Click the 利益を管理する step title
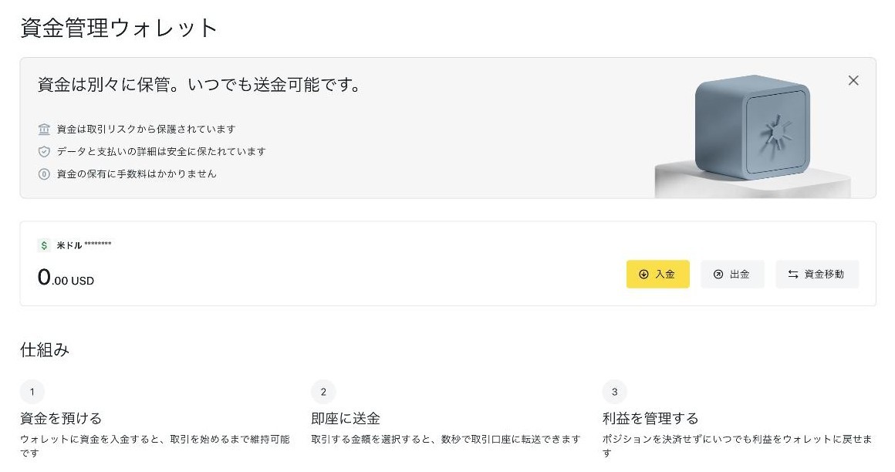This screenshot has width=895, height=472. pos(650,418)
